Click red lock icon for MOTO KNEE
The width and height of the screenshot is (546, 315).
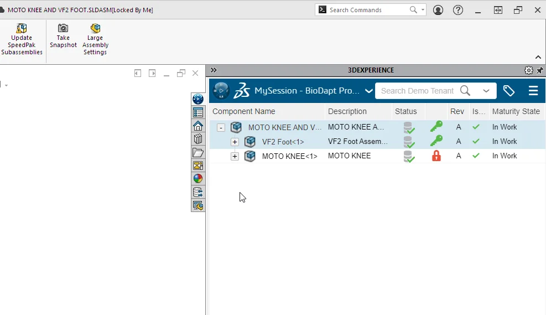click(x=436, y=156)
